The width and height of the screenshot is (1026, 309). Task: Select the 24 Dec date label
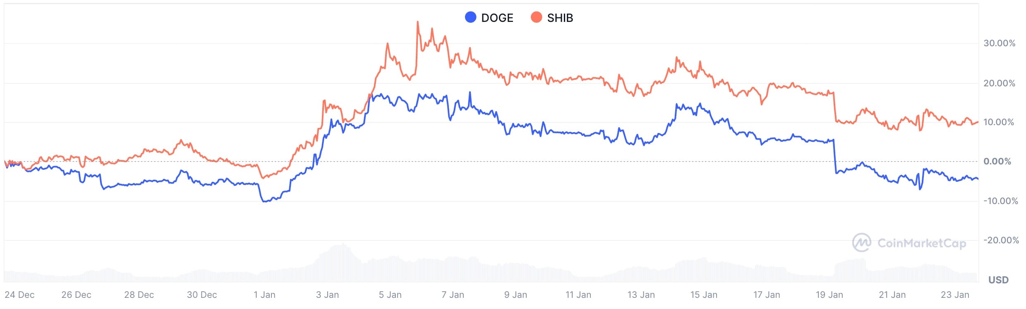point(19,295)
